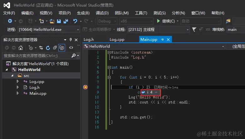Save the current file with the single floppy icon
The height and width of the screenshot is (139, 245).
click(x=59, y=21)
